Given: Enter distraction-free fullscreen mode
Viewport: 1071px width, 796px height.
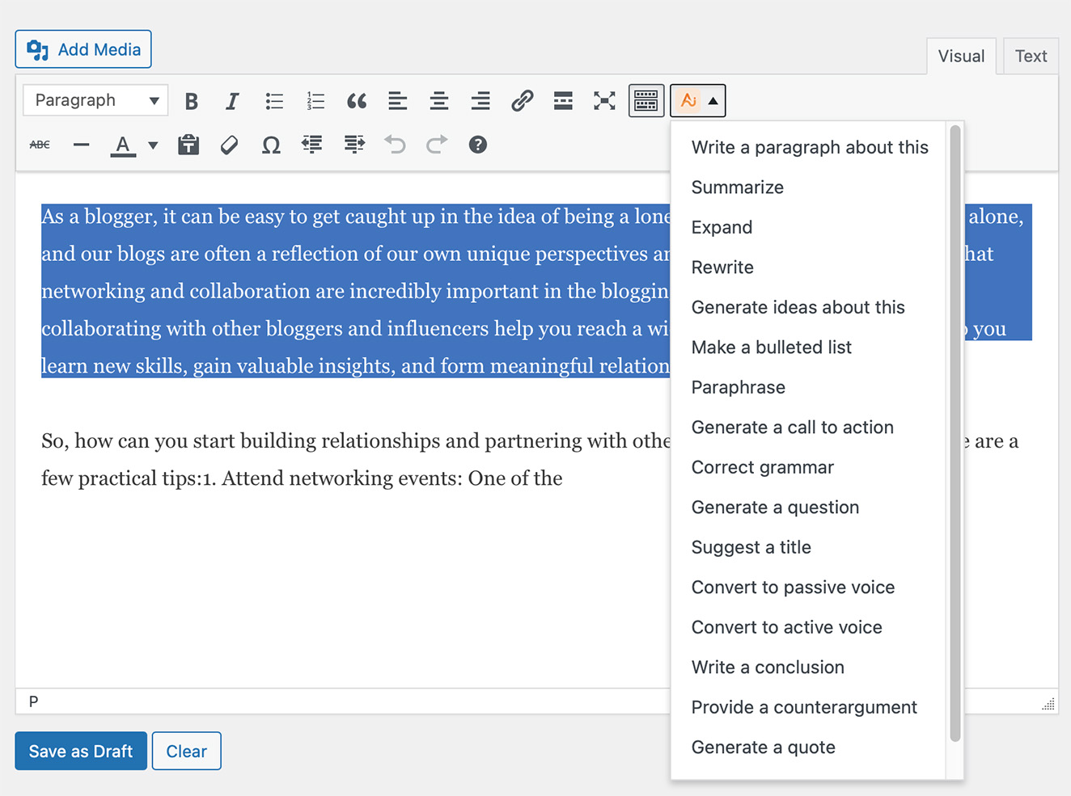Looking at the screenshot, I should coord(604,100).
